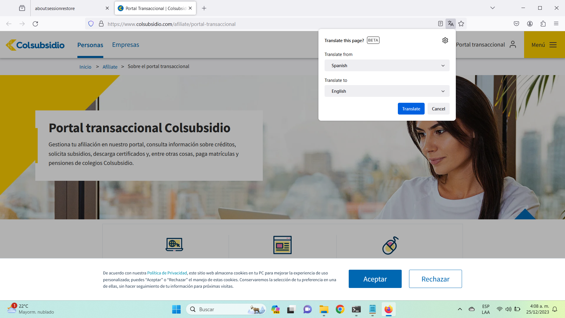Click Aceptar to accept cookies

[375, 279]
